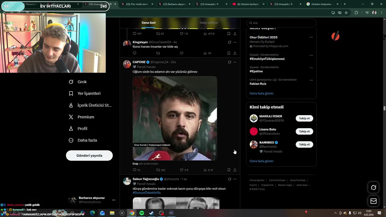The height and width of the screenshot is (217, 386).
Task: Open Eray adlı kullanıcıdan source link
Action: tap(145, 164)
